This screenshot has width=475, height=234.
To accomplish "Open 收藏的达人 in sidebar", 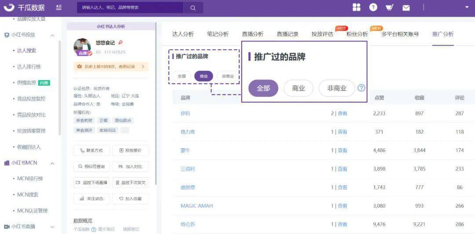I will pyautogui.click(x=29, y=147).
